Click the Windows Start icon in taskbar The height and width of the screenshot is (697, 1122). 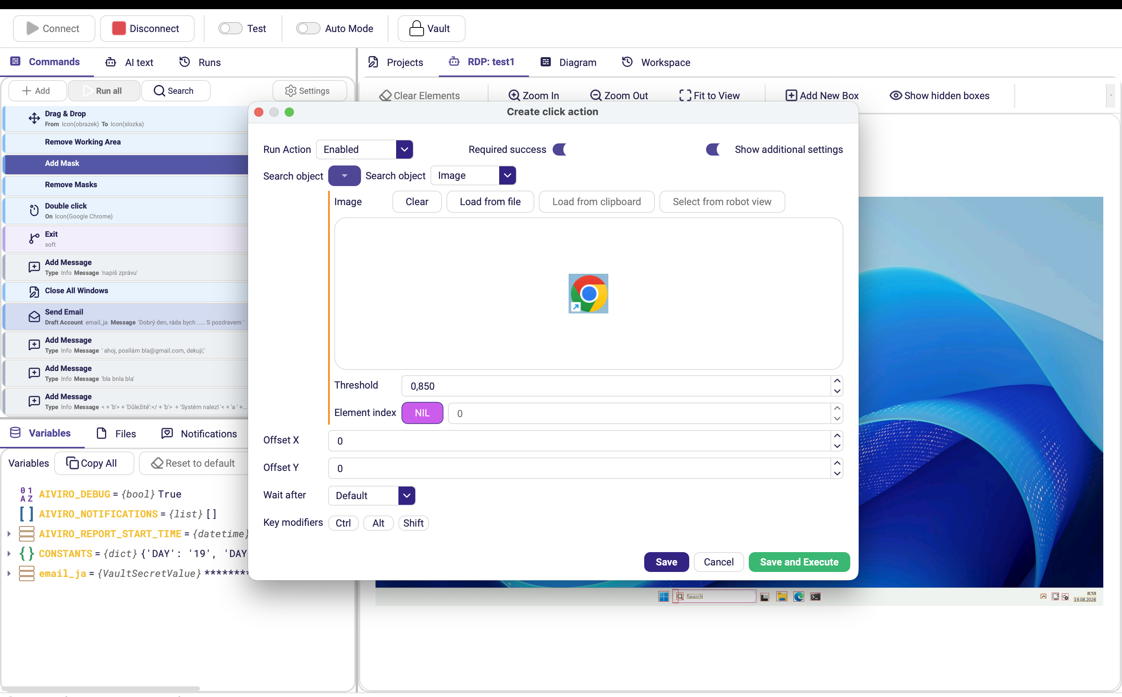pyautogui.click(x=663, y=596)
